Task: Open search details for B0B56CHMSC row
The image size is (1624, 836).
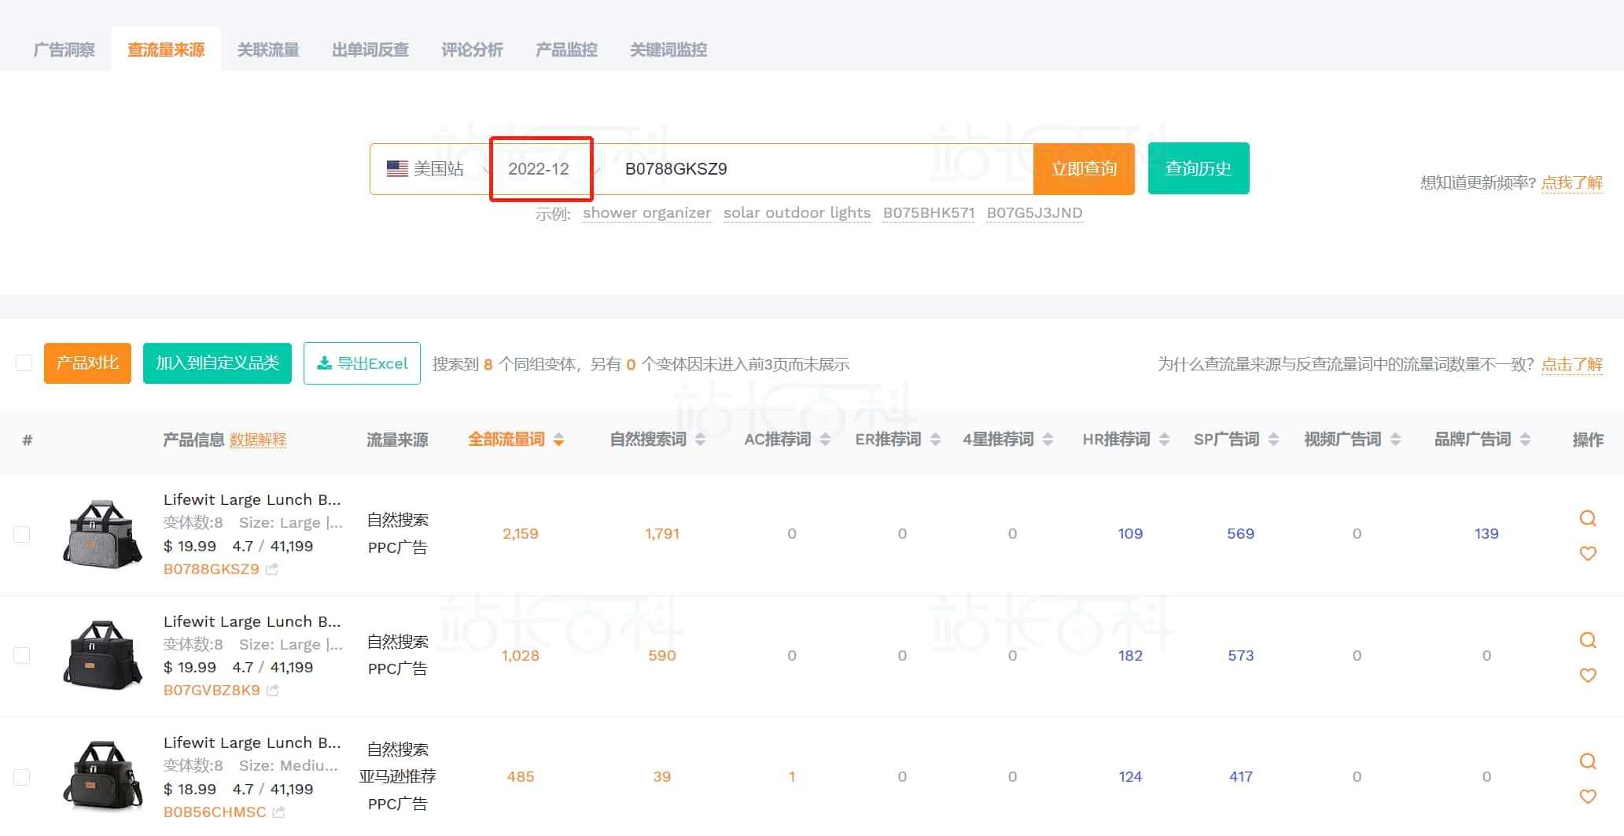Action: click(x=1588, y=761)
